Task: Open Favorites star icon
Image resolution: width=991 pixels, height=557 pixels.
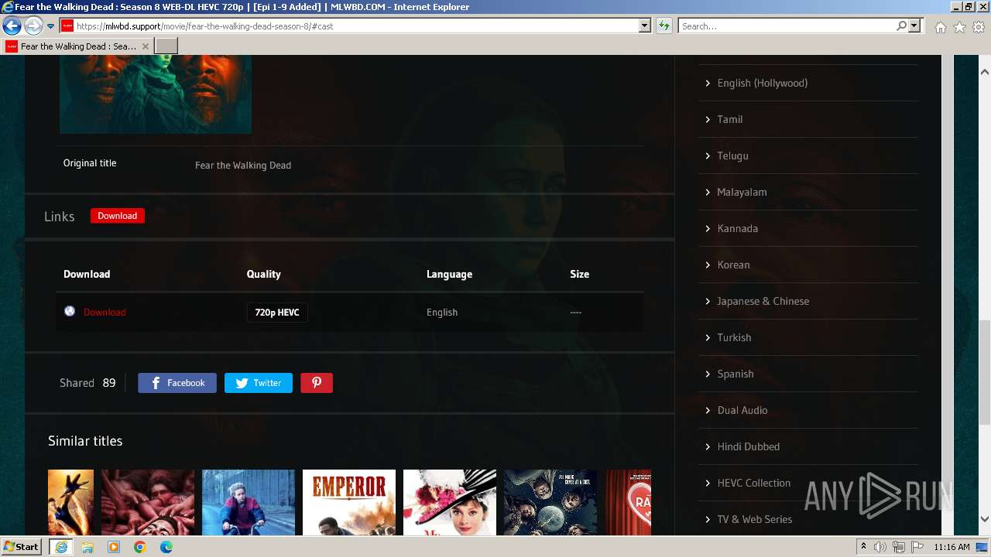Action: point(959,27)
